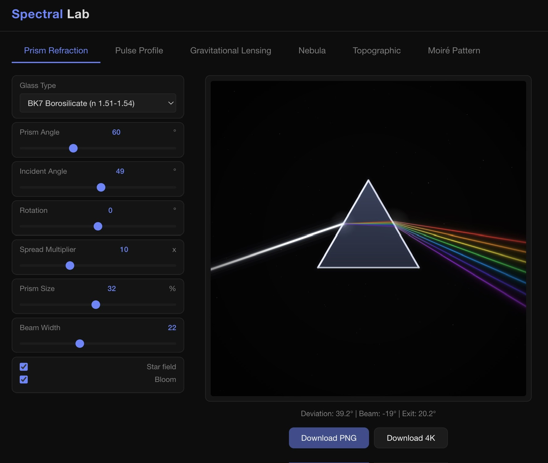
Task: Click the Spectral Lab logo title
Action: coord(50,14)
